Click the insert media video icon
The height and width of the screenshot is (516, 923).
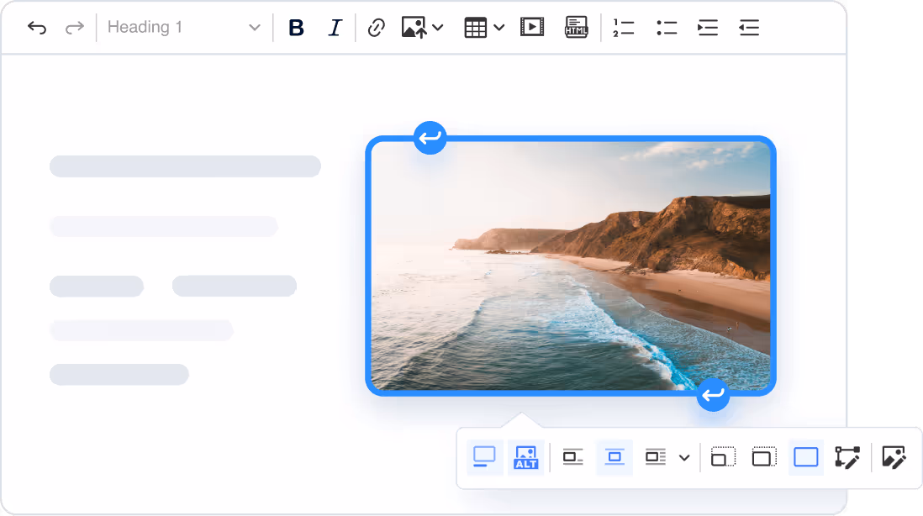point(532,28)
